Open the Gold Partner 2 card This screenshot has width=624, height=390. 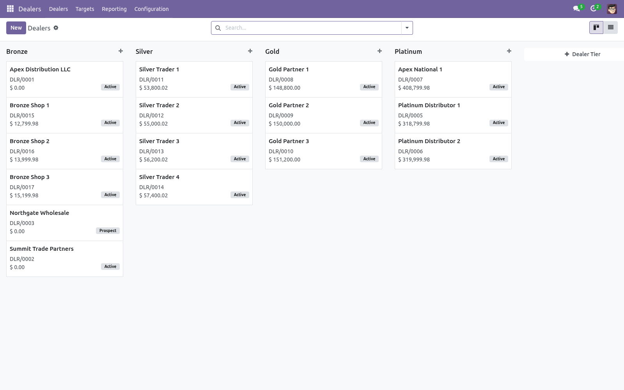coord(324,115)
